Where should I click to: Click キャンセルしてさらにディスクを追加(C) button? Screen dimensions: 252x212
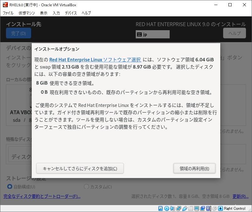click(80, 168)
